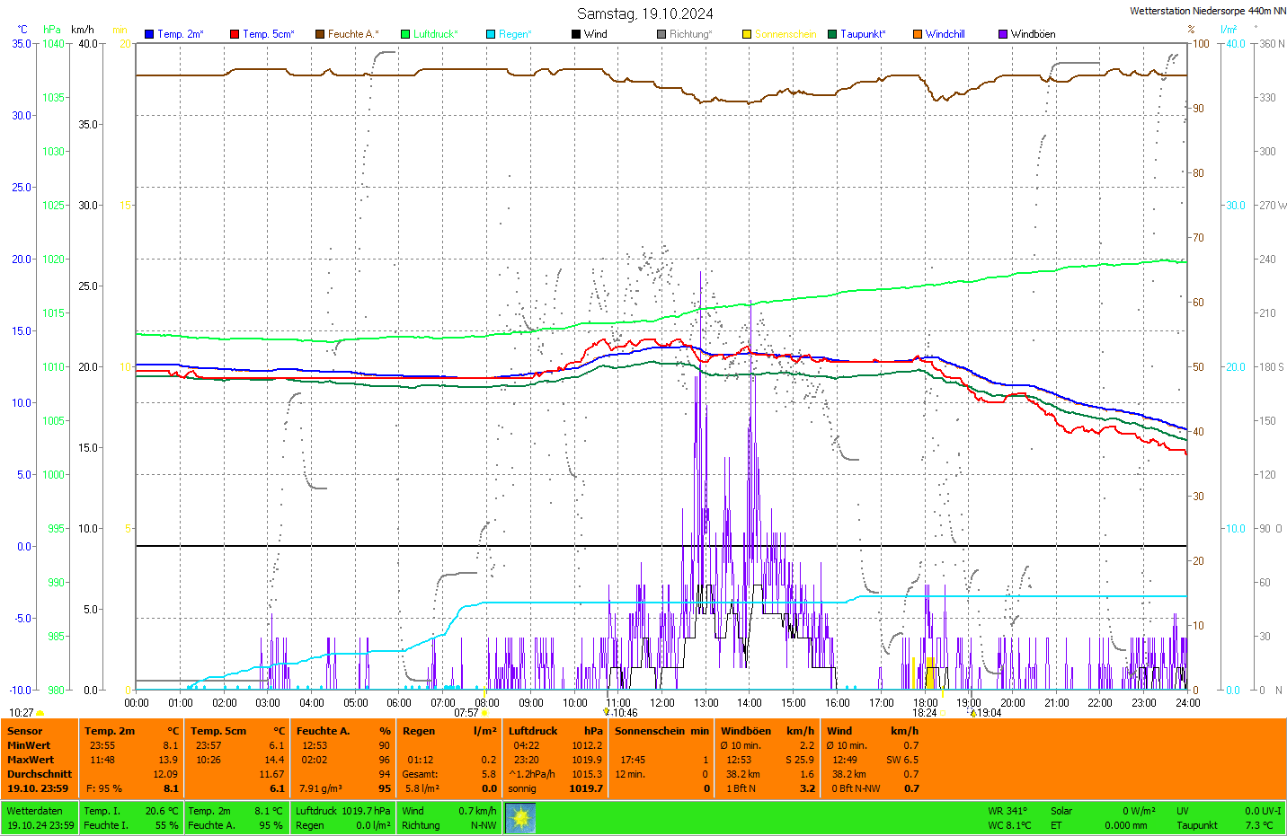This screenshot has height=836, width=1287.
Task: Click the sunny weather icon in status bar
Action: pyautogui.click(x=520, y=818)
